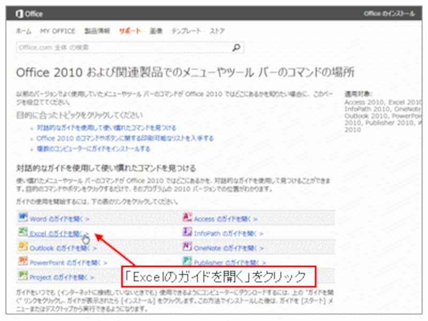
Task: Click the OneNote application icon
Action: (187, 246)
